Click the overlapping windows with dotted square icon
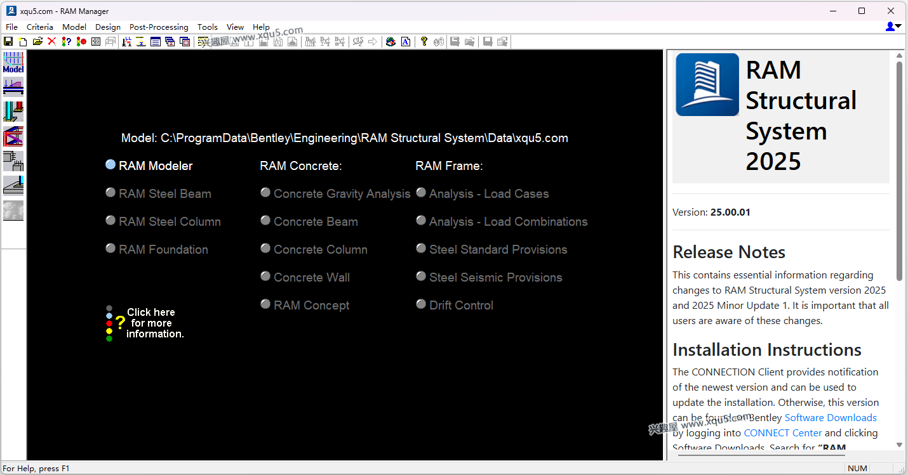Screen dimensions: 908x475 click(x=185, y=42)
